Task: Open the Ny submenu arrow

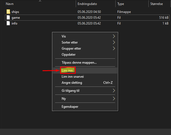Action: 114,98
